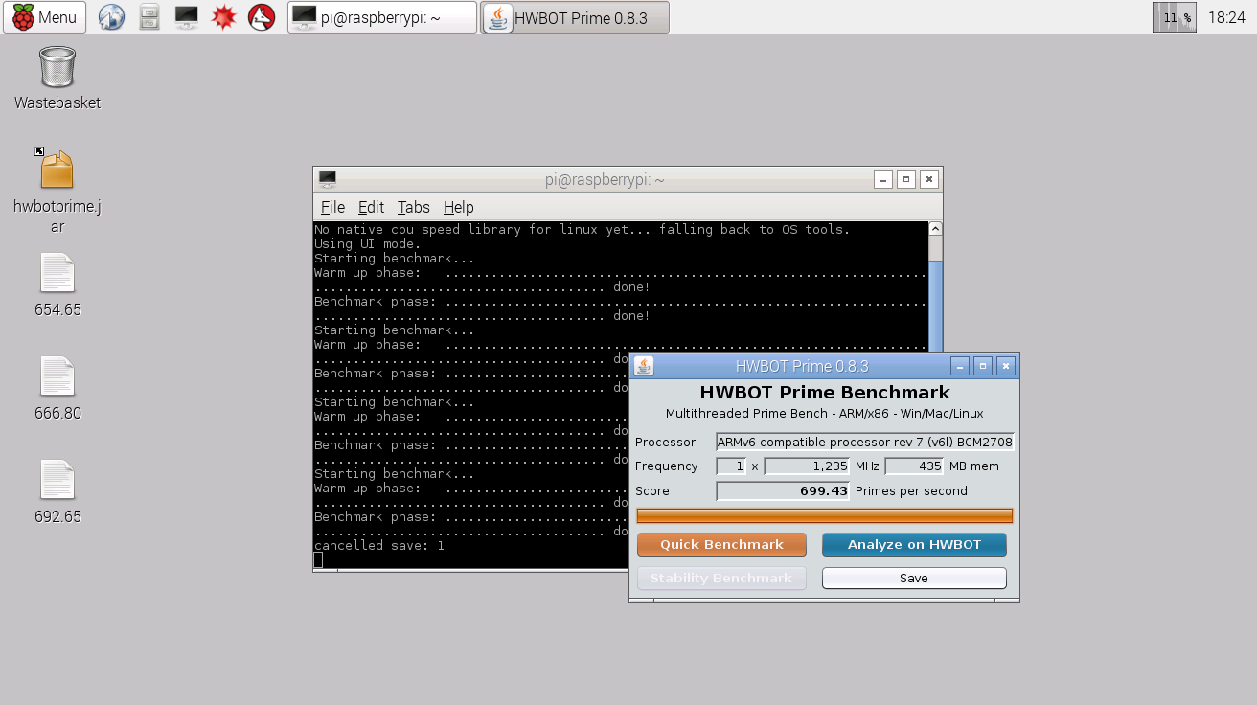Image resolution: width=1257 pixels, height=705 pixels.
Task: Start the Quick Benchmark
Action: [x=722, y=545]
